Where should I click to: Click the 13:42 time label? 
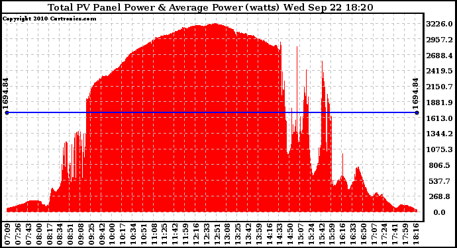point(247,235)
